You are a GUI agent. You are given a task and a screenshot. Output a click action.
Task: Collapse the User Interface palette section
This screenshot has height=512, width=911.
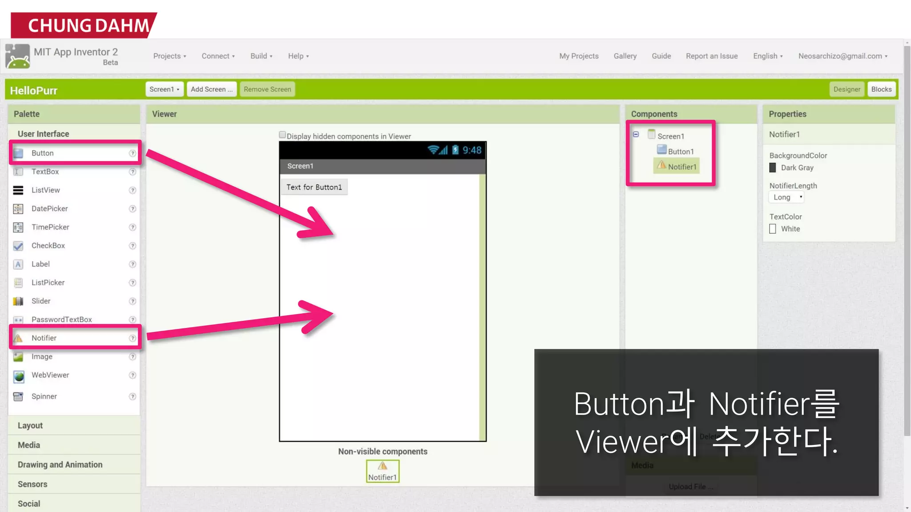[74, 134]
